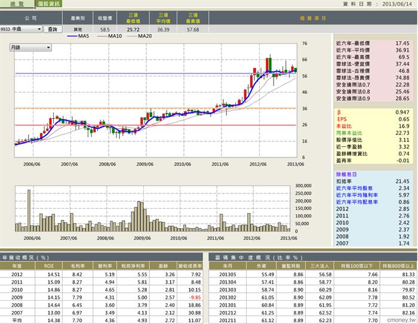Click the 安全邊際法0.7 row
This screenshot has width=418, height=324.
373,85
